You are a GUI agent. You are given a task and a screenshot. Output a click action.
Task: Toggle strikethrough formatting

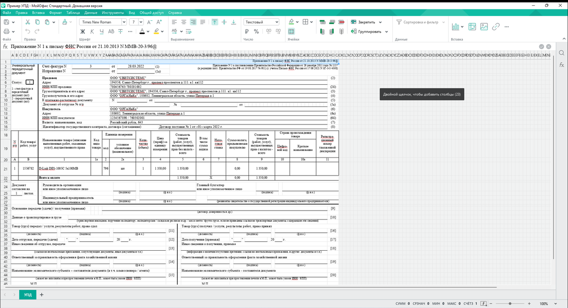[121, 31]
